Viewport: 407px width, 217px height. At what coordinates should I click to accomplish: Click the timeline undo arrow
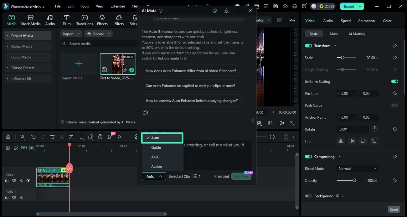click(x=33, y=137)
